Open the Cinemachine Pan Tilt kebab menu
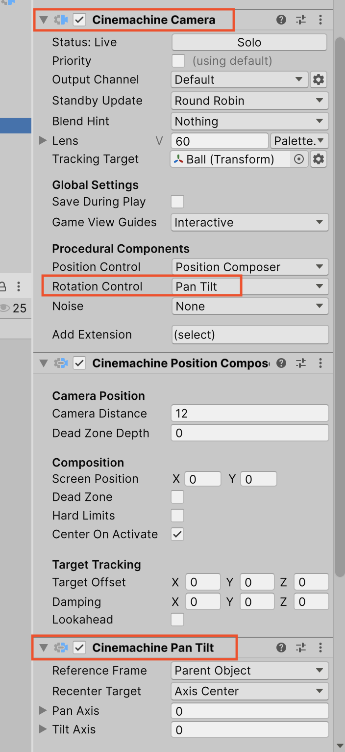The width and height of the screenshot is (345, 752). 320,648
